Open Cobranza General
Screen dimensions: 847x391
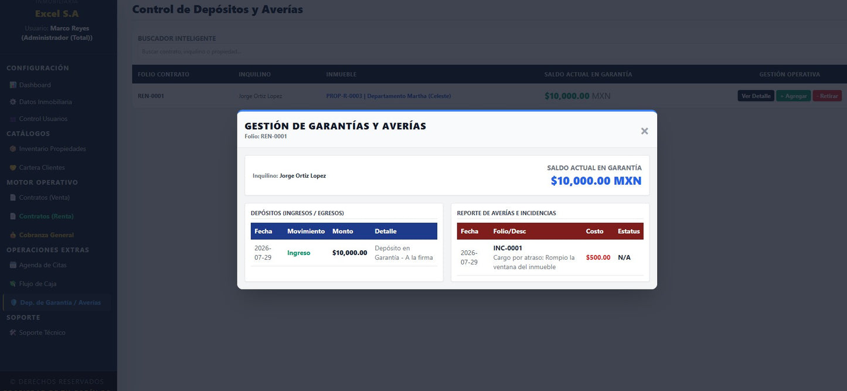click(x=46, y=235)
